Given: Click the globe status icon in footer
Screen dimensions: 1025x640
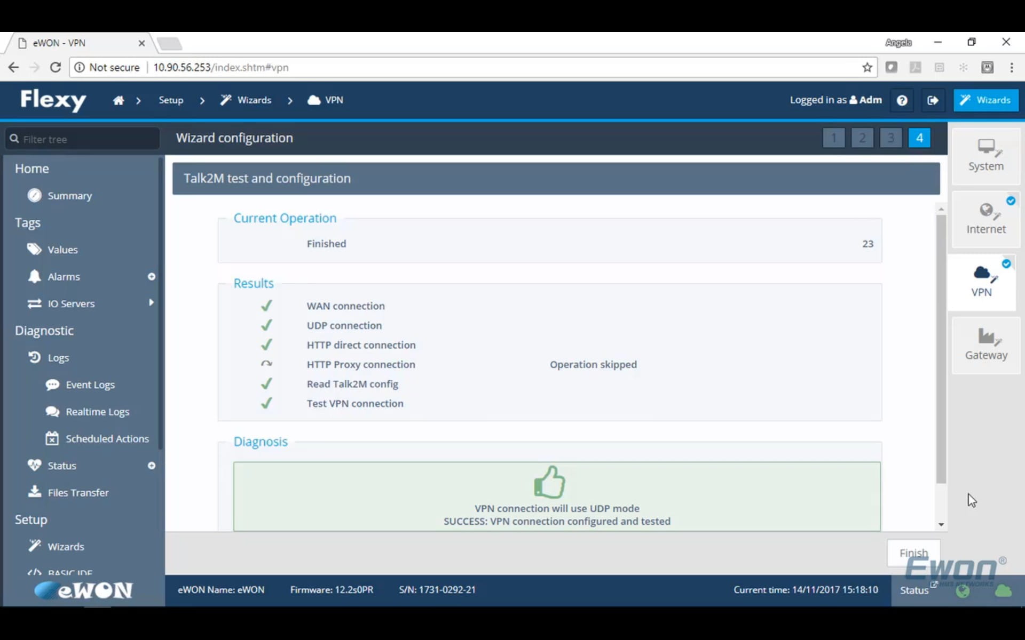Looking at the screenshot, I should coord(963,591).
